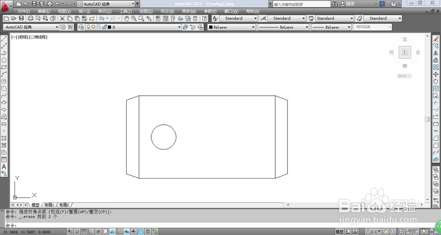Open the 绘图(D) menu
Image resolution: width=441 pixels, height=235 pixels.
pyautogui.click(x=146, y=11)
